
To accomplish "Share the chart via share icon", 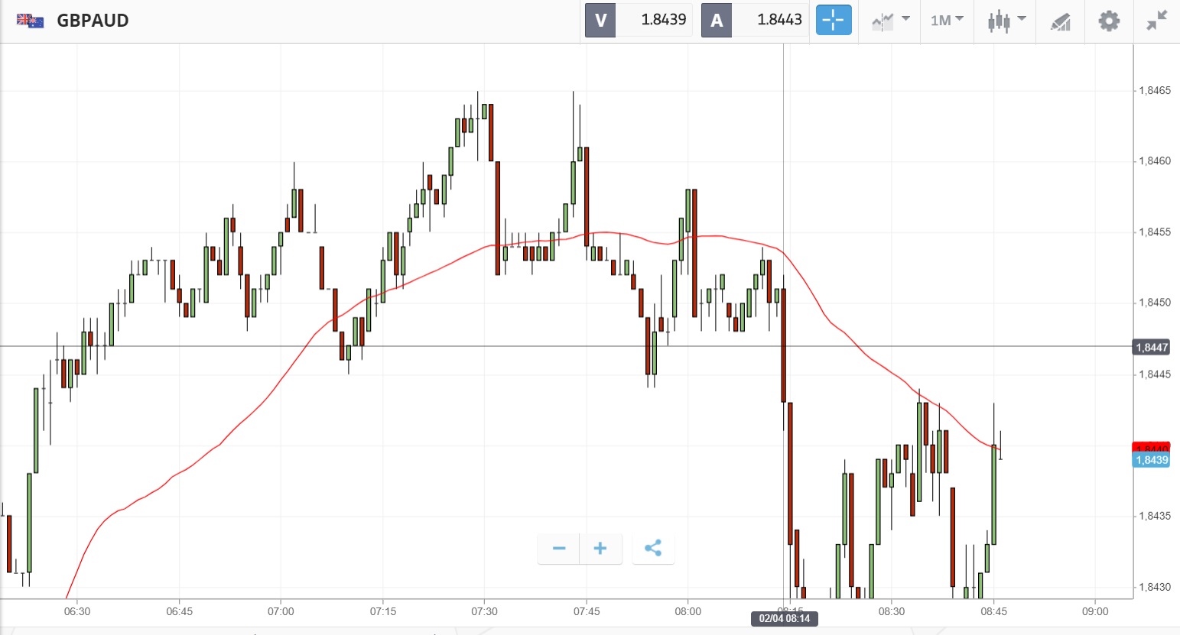I will point(653,549).
